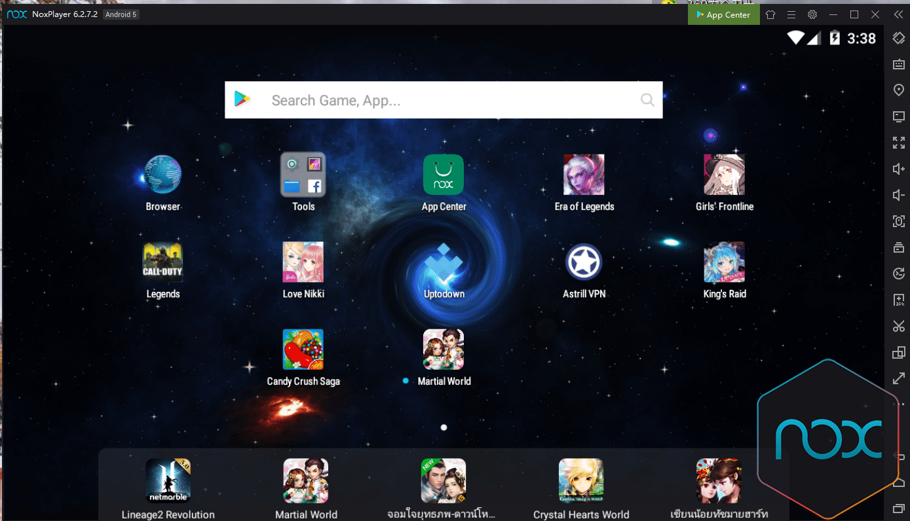The width and height of the screenshot is (910, 521).
Task: Click the Google Play logo in search bar
Action: point(242,99)
